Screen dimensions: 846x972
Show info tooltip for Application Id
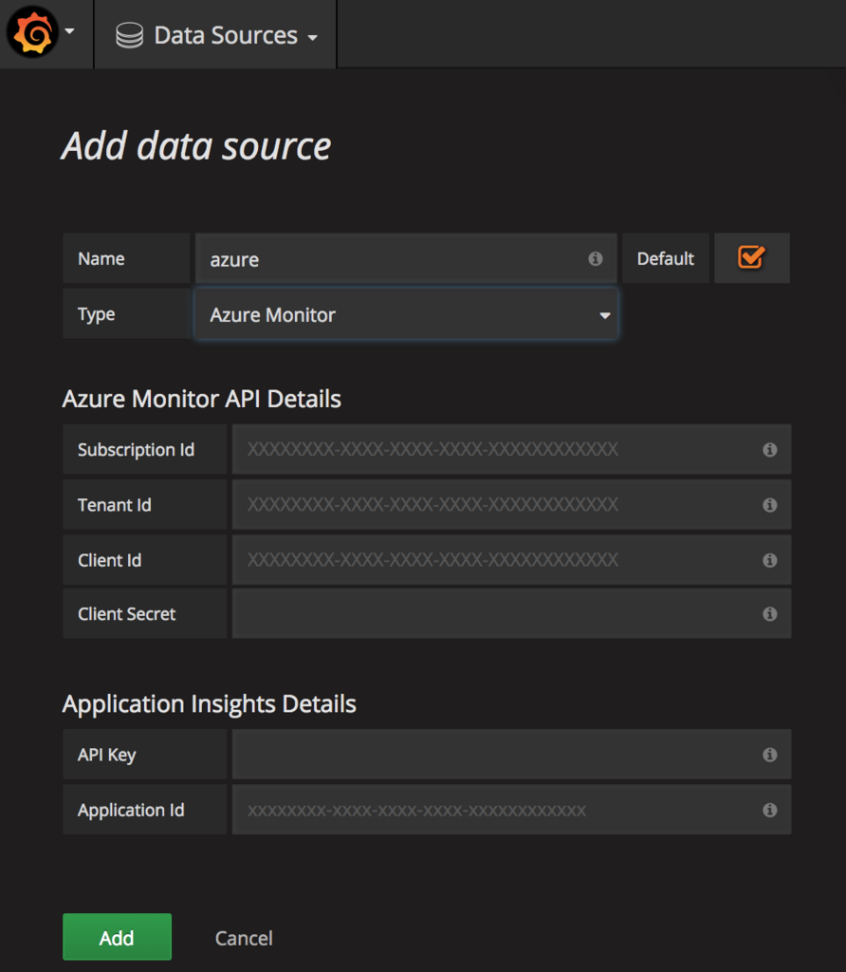[x=770, y=810]
